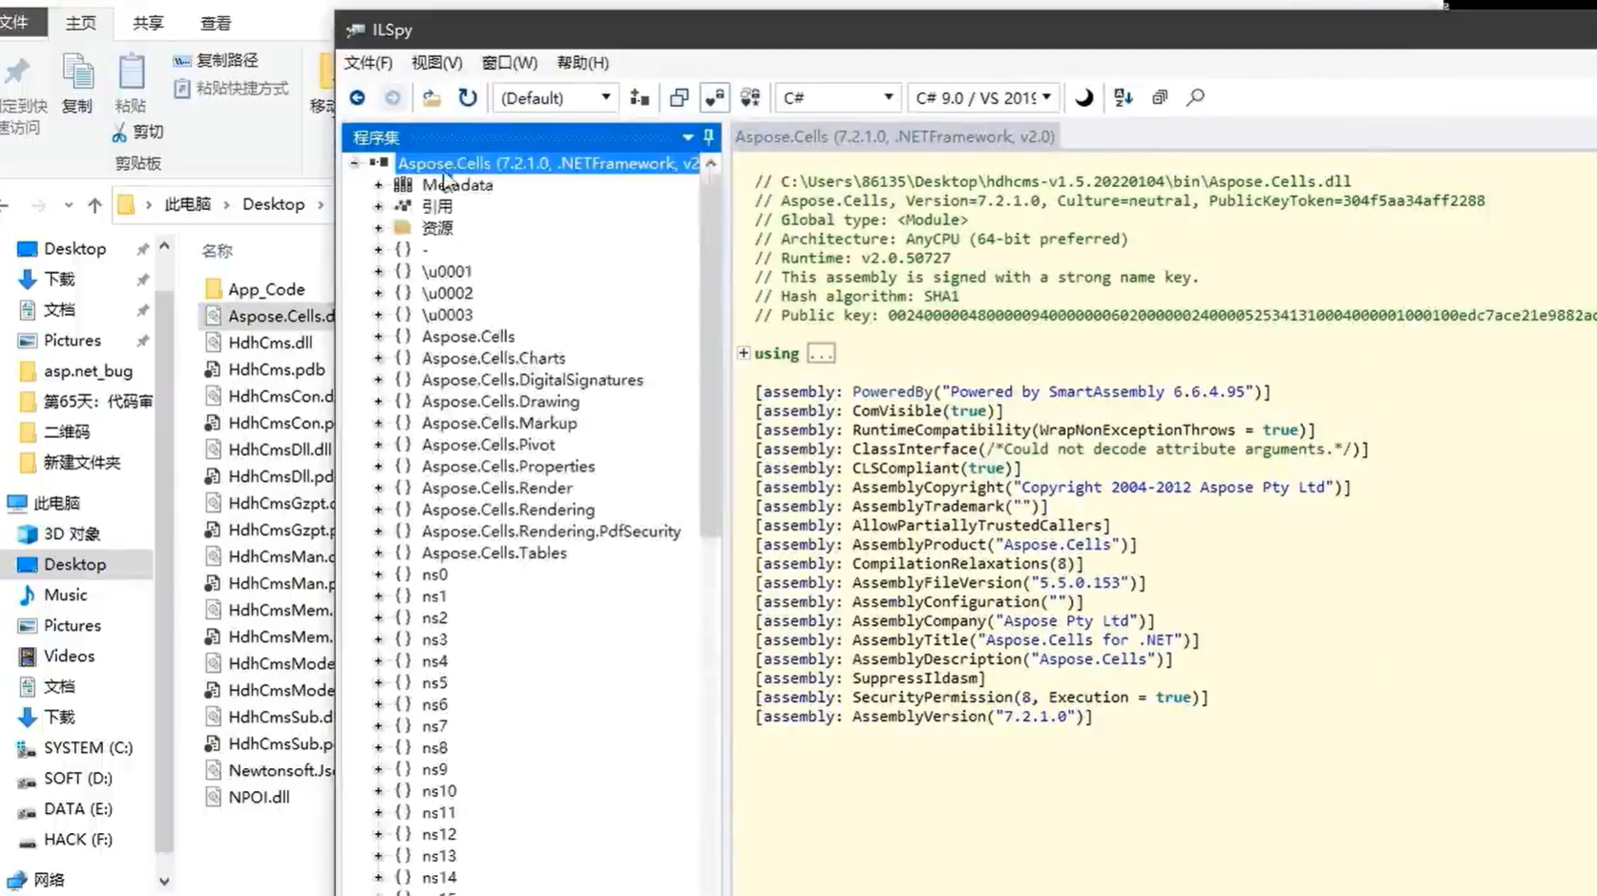The image size is (1597, 896).
Task: Open the search magnifier in ILSpy toolbar
Action: 1195,97
